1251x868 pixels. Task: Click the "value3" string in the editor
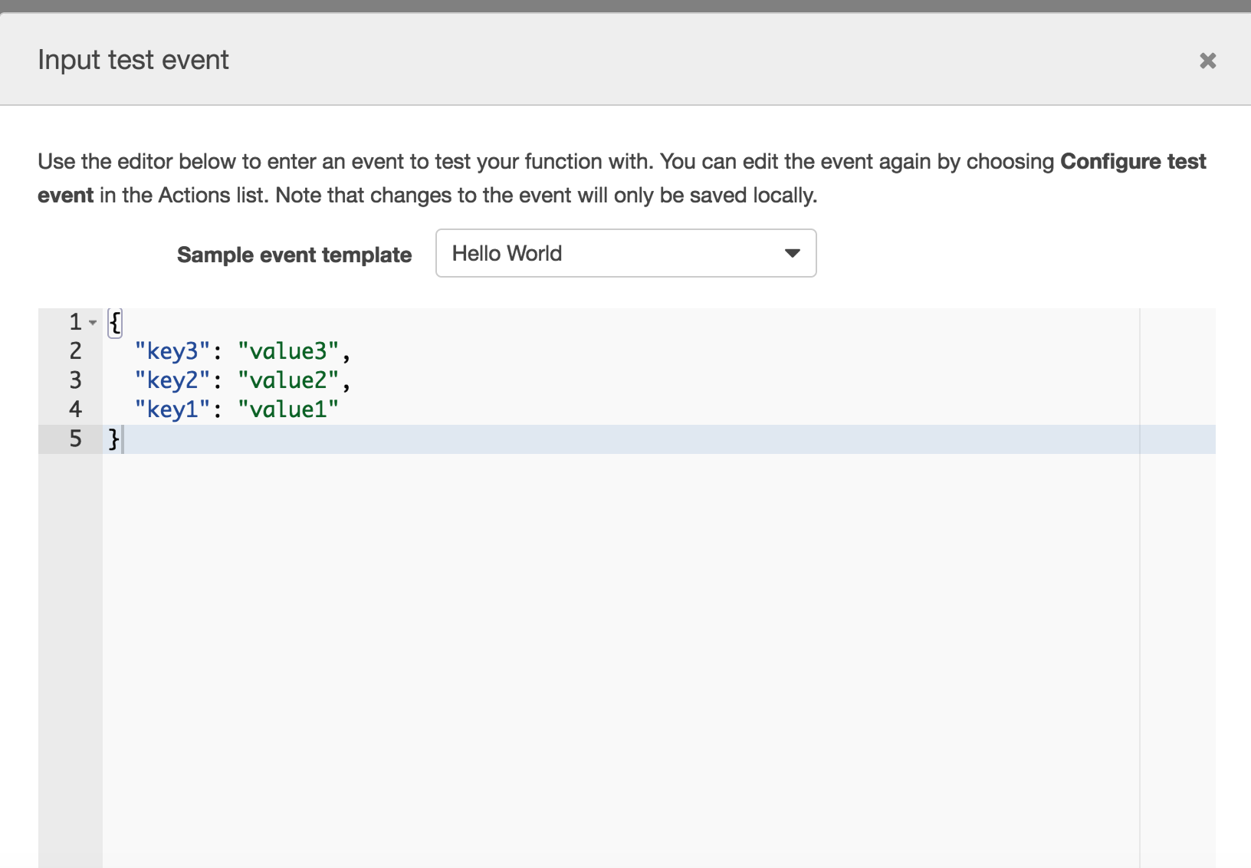[x=288, y=351]
